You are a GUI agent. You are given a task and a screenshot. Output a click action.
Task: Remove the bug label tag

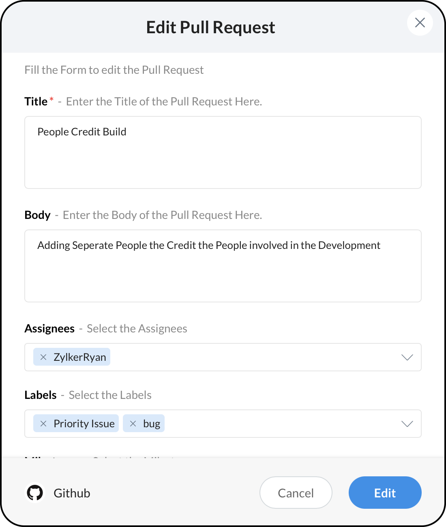(133, 424)
